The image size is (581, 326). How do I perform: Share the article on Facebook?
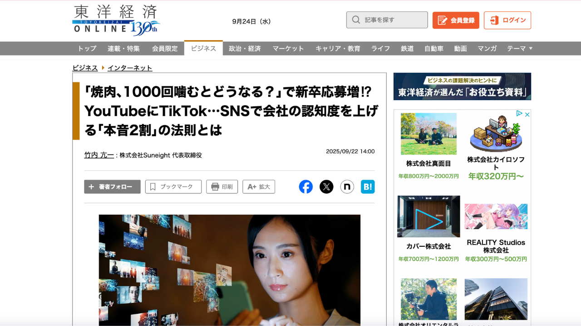[305, 187]
